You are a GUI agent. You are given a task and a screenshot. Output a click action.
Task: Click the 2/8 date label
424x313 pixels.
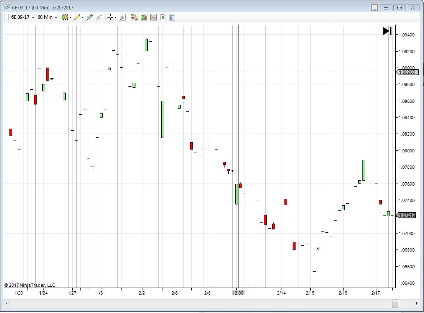pyautogui.click(x=207, y=293)
